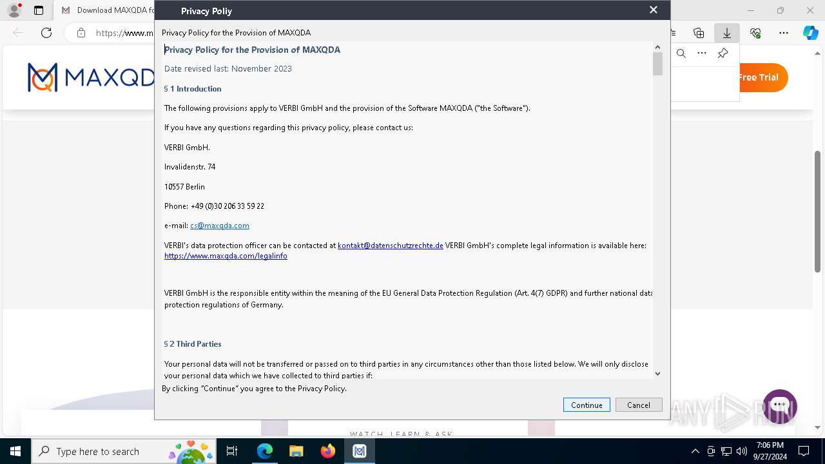Open the volume tray icon
The image size is (825, 464).
(742, 451)
